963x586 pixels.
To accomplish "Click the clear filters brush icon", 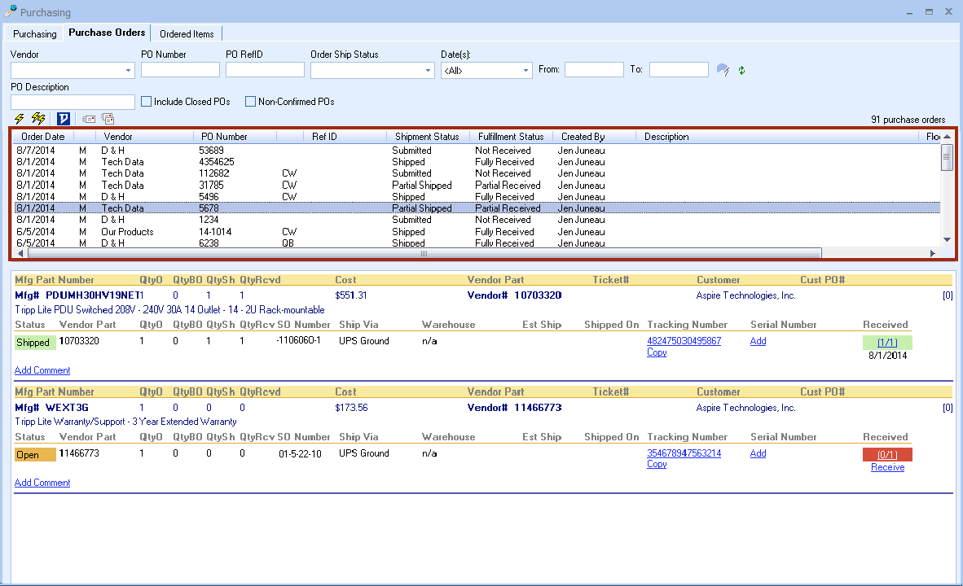I will pos(723,70).
